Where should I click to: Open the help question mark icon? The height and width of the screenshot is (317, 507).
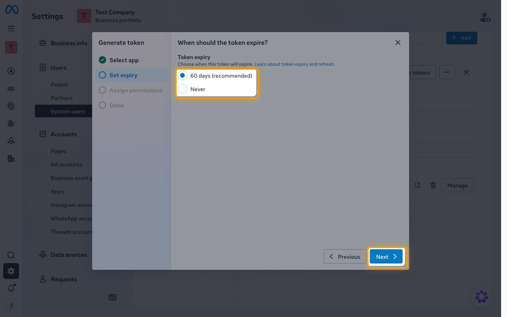pyautogui.click(x=11, y=306)
